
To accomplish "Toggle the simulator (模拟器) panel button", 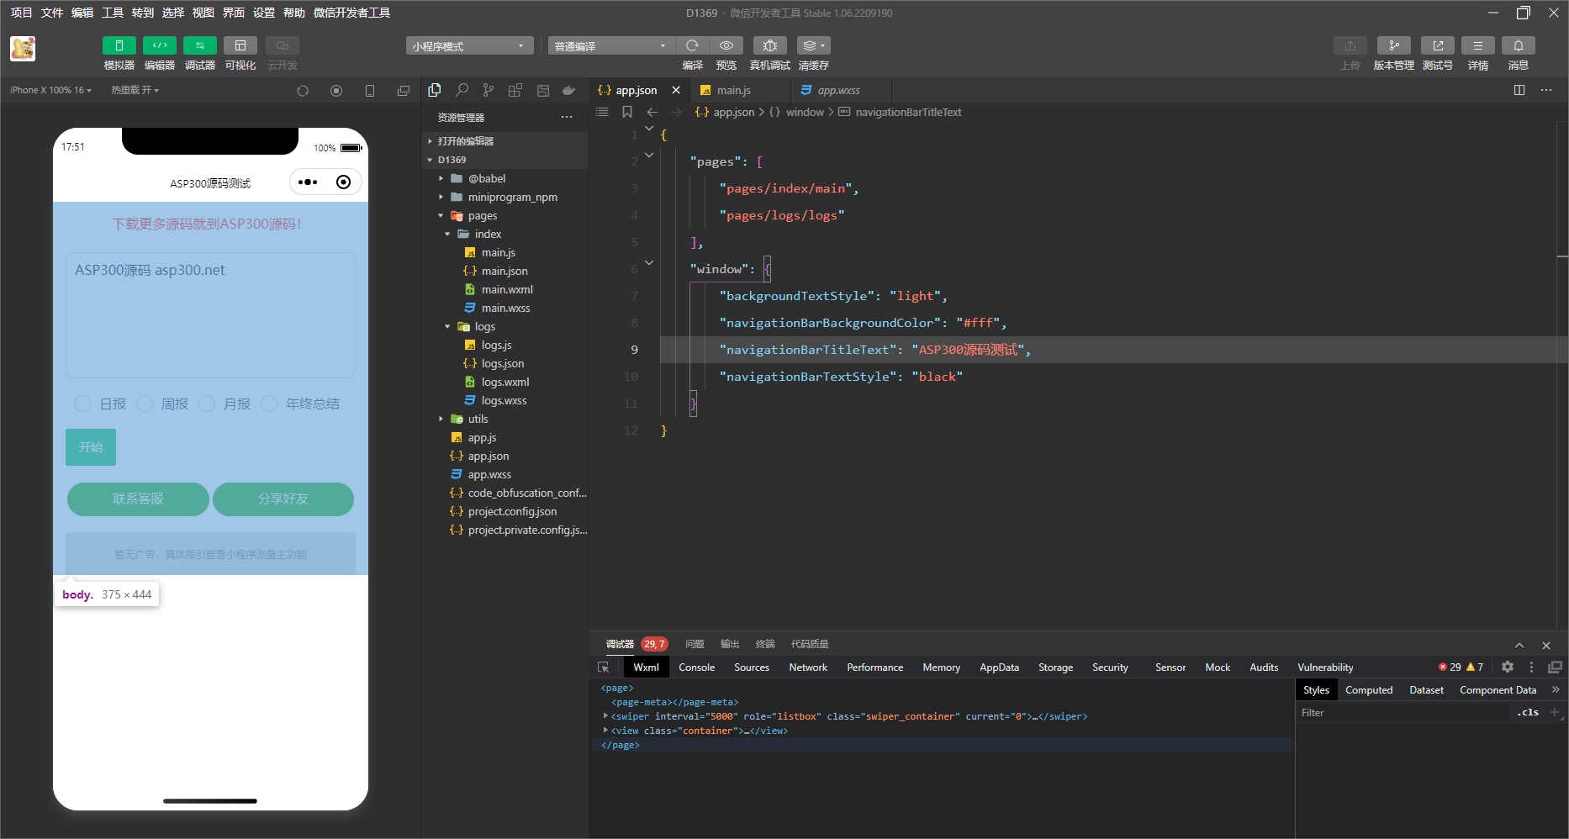I will [119, 45].
